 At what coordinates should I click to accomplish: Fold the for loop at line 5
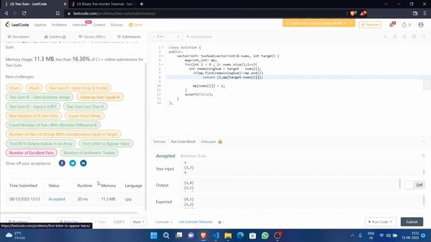pos(162,65)
